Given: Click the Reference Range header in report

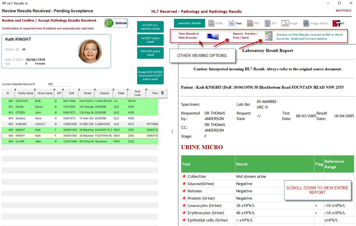Looking at the screenshot, I should coord(339,164).
